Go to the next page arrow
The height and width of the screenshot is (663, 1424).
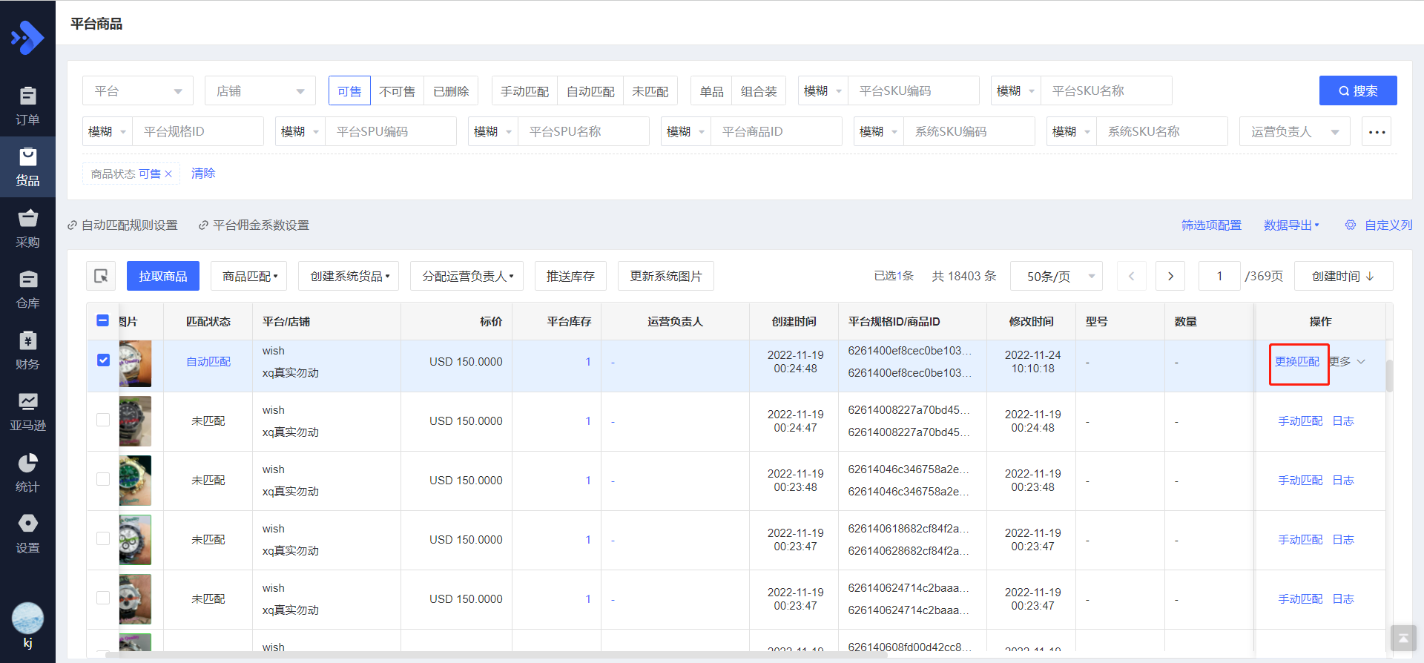(1170, 276)
